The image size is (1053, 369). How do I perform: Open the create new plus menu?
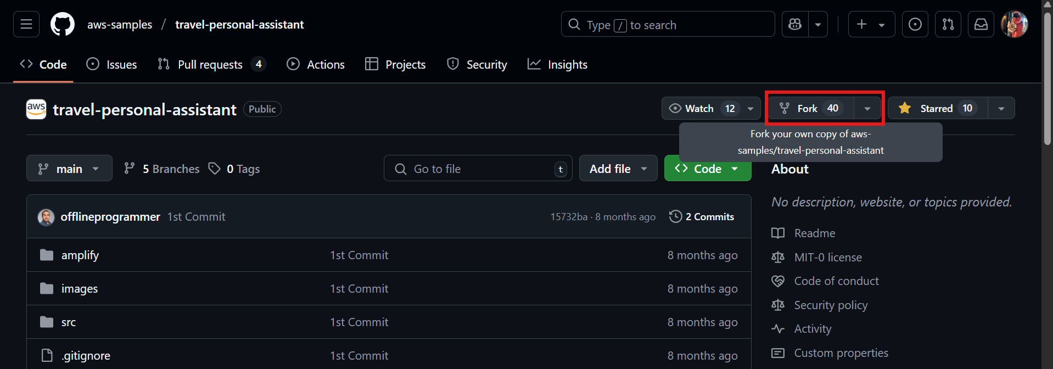click(x=871, y=24)
